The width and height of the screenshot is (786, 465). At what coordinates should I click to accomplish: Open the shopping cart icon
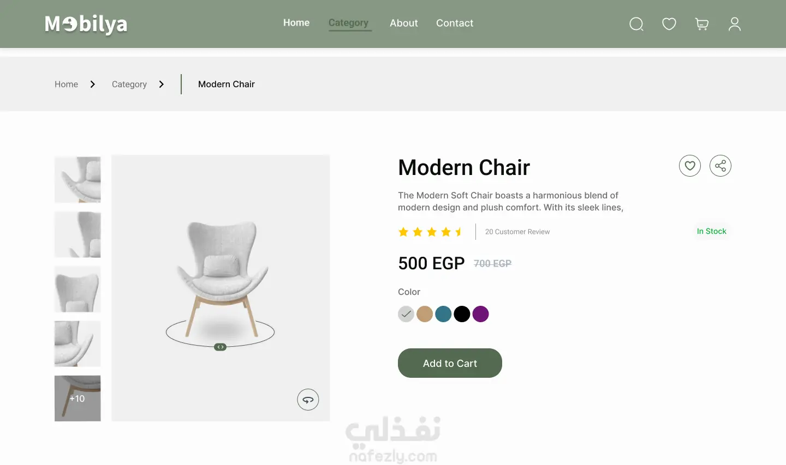[x=702, y=24]
